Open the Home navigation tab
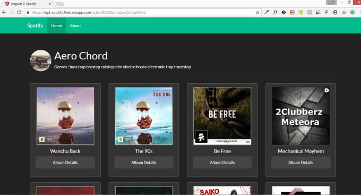Viewport: 361px width, 195px height. [56, 25]
